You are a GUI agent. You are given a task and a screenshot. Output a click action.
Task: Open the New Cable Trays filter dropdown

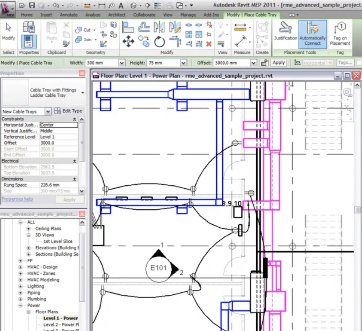48,111
